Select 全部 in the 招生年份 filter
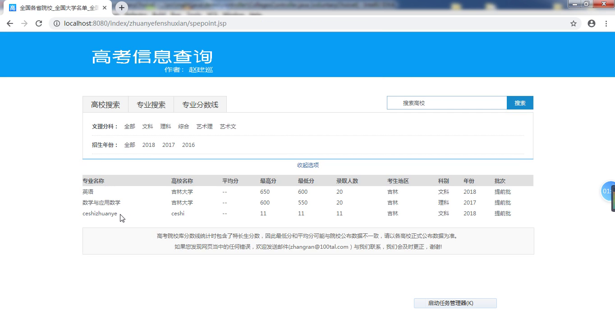615x328 pixels. click(129, 145)
